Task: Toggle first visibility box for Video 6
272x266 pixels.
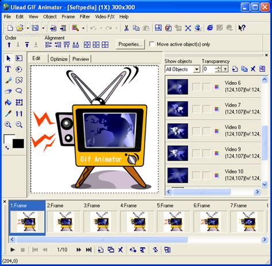Action: 196,87
